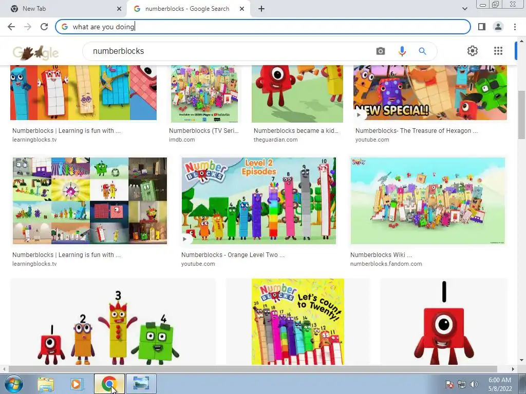Click the vertical scrollbar up arrow

(522, 41)
